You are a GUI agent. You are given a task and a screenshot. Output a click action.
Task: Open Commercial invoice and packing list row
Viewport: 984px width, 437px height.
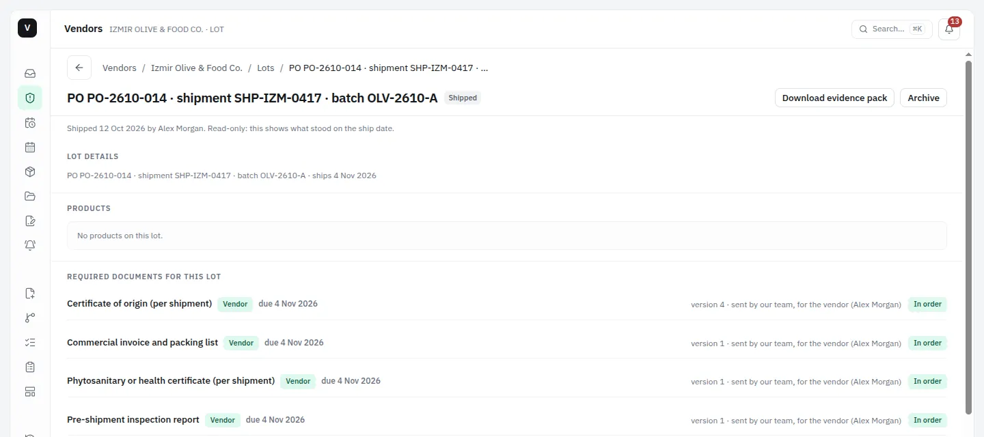click(507, 342)
